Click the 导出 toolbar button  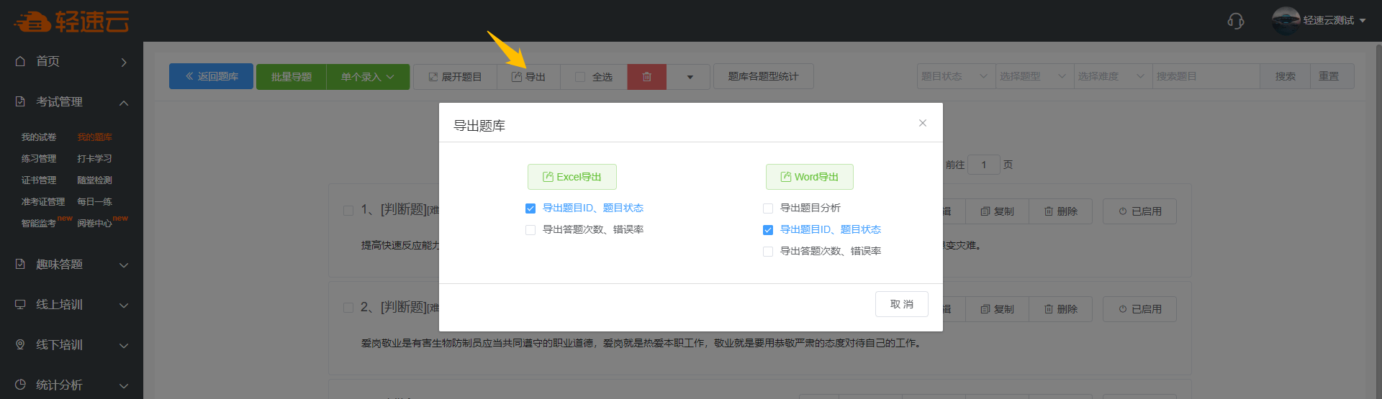tap(528, 77)
